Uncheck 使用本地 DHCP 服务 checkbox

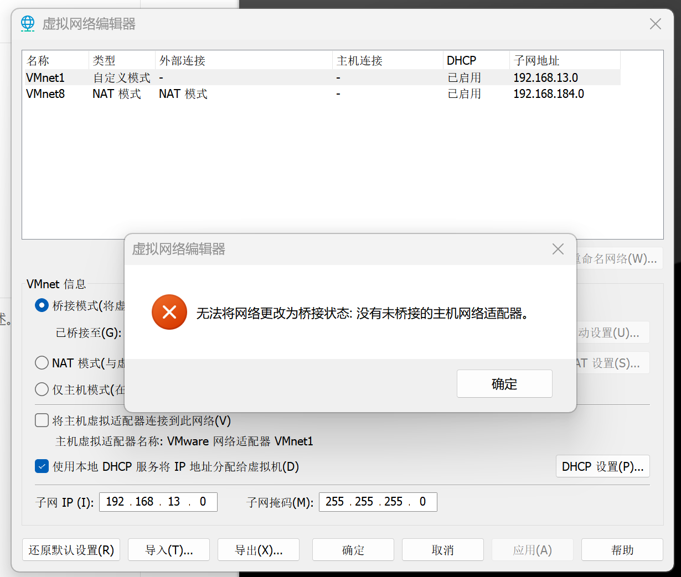pyautogui.click(x=42, y=466)
